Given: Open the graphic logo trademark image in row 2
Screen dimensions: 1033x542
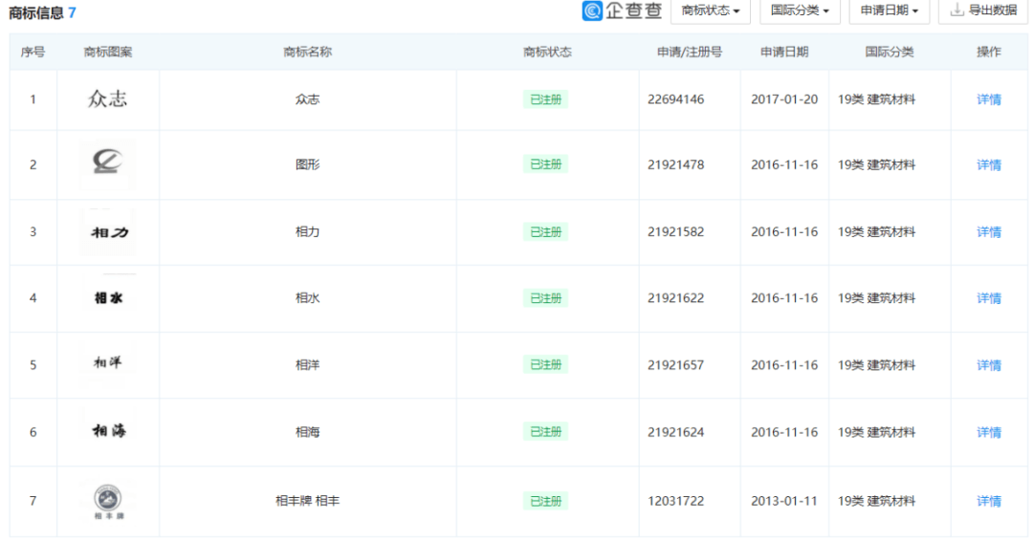Looking at the screenshot, I should (x=107, y=164).
